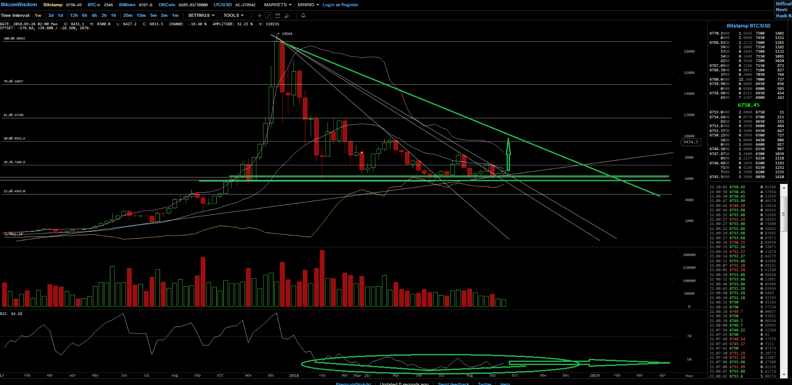Click the Bitstamp BTC/USD order book title
The image size is (792, 385).
tap(749, 26)
